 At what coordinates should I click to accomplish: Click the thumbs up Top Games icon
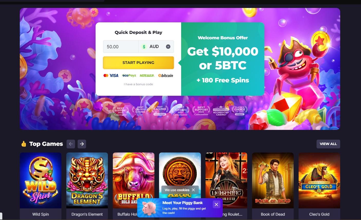(x=24, y=144)
